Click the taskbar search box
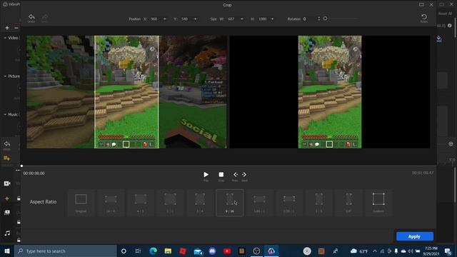Screen dimensions: 457x257 [66, 251]
